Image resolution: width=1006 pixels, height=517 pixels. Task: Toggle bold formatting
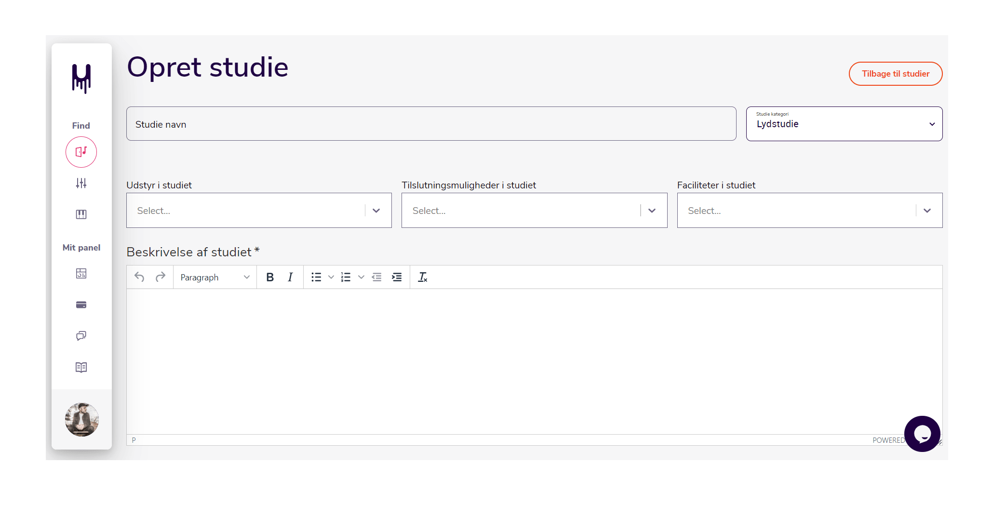pos(270,277)
